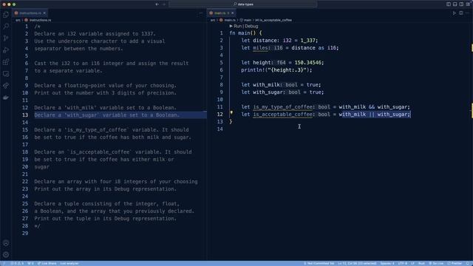Viewport: 473px width, 266px height.
Task: Go forward with the navigation arrow
Action: tap(164, 4)
